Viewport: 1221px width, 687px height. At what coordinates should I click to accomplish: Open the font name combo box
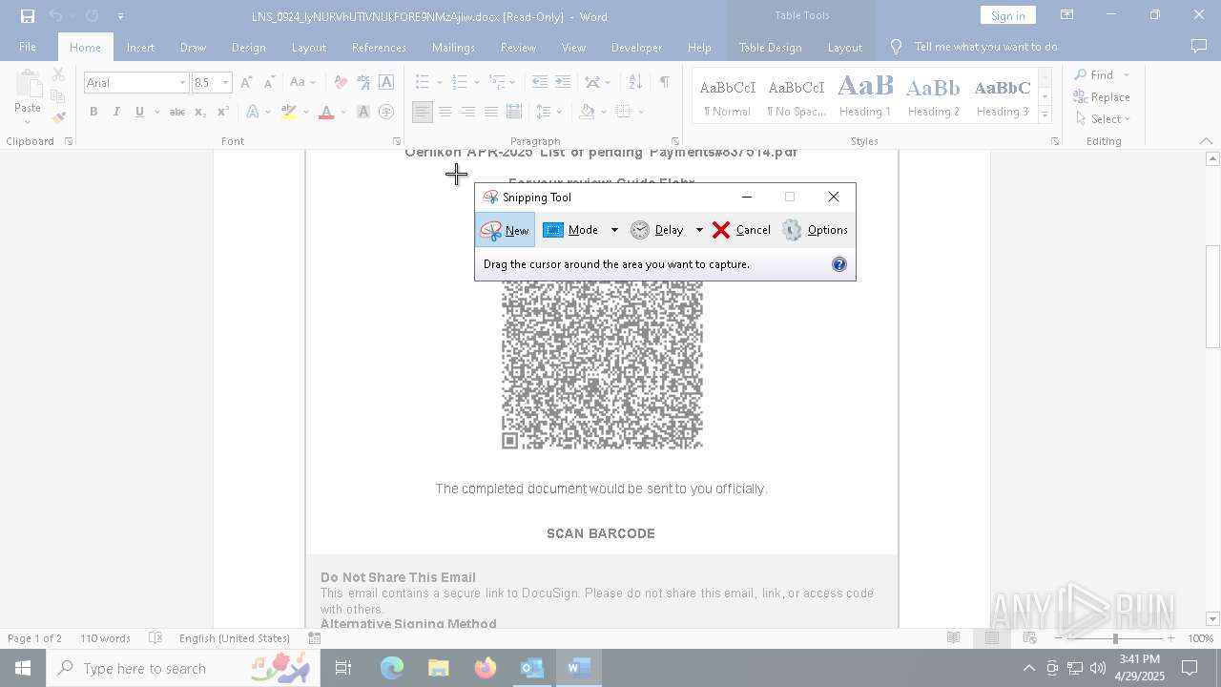136,83
